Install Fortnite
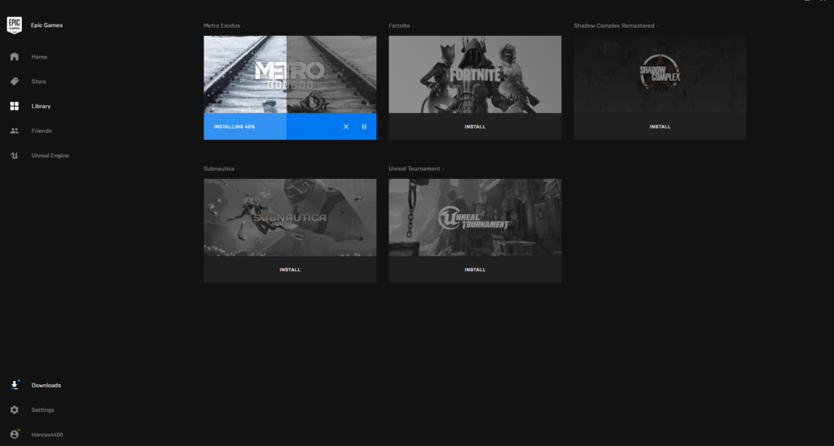 pyautogui.click(x=475, y=127)
